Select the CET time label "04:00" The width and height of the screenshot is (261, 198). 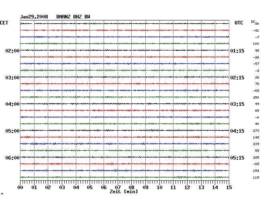(x=12, y=104)
